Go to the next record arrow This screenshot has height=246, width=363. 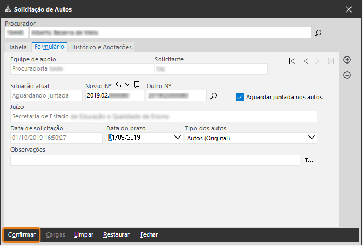point(318,61)
